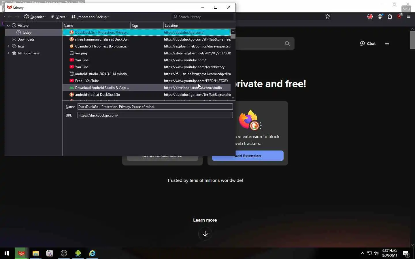Click the history list scrollbar thumb
Image resolution: width=415 pixels, height=259 pixels.
(233, 36)
